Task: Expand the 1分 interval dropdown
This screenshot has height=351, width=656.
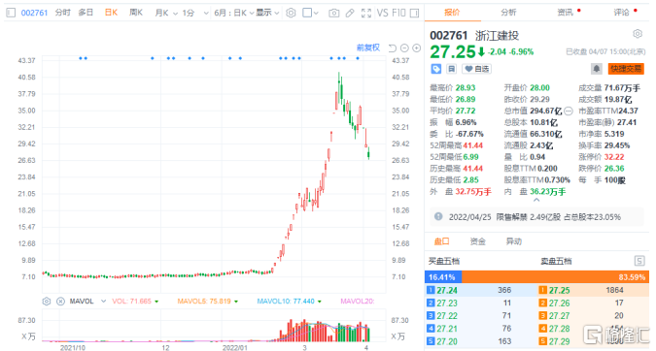Action: point(195,13)
